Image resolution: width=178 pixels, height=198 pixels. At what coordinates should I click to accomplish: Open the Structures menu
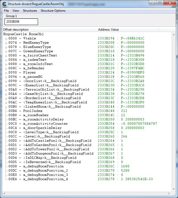coord(30,11)
